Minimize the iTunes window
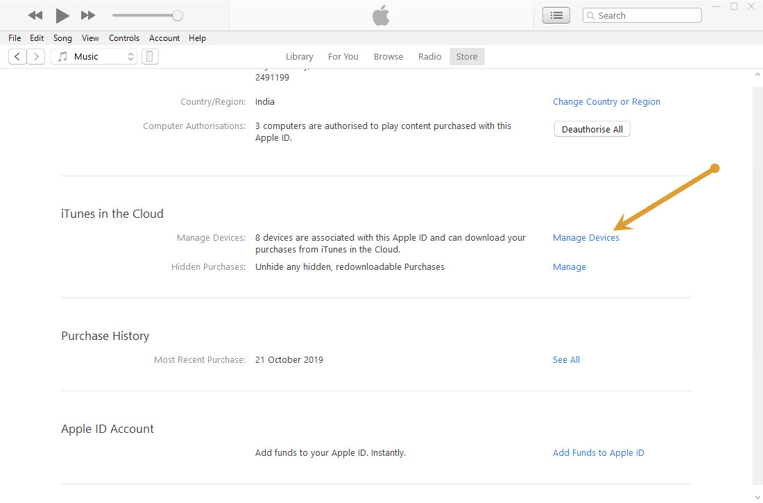The width and height of the screenshot is (763, 503). [717, 7]
